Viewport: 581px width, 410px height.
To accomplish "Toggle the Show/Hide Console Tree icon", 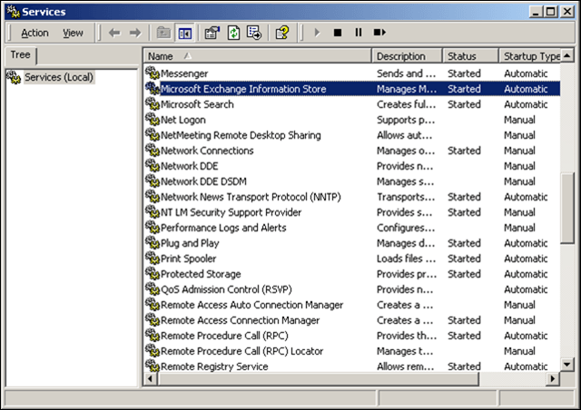I will [x=184, y=33].
